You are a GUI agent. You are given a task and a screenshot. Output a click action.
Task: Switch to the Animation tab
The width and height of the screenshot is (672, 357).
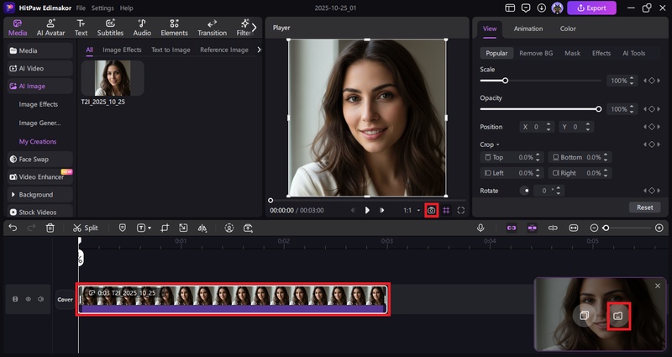click(528, 29)
